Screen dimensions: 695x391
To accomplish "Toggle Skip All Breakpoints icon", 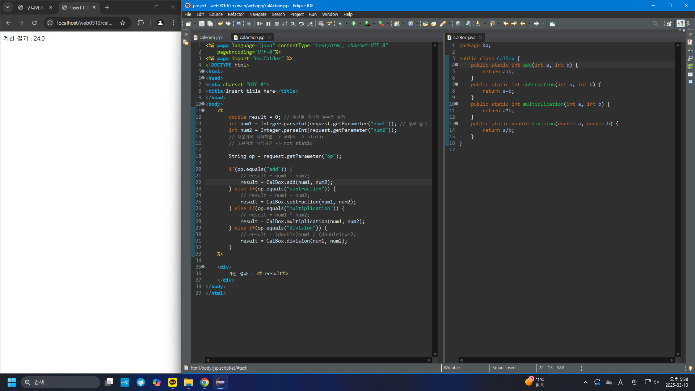I will pyautogui.click(x=249, y=24).
